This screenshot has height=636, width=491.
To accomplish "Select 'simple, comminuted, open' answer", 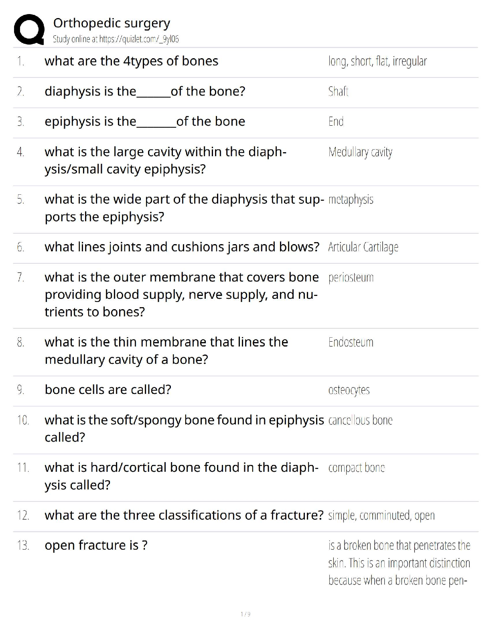I will pyautogui.click(x=381, y=515).
